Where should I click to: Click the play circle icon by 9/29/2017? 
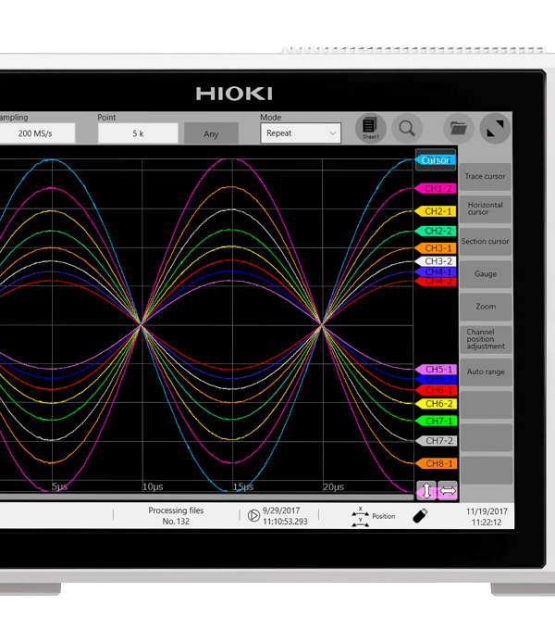(253, 515)
